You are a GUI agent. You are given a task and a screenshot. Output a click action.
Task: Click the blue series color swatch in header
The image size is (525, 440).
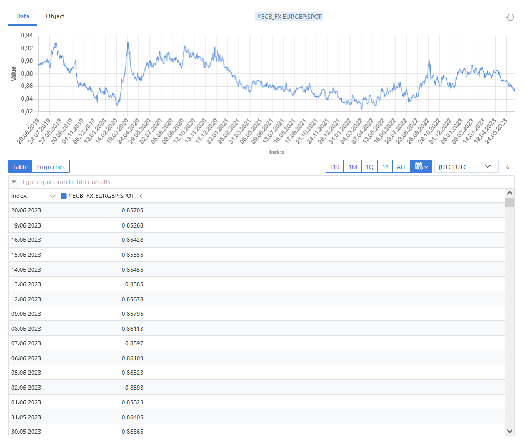[63, 196]
